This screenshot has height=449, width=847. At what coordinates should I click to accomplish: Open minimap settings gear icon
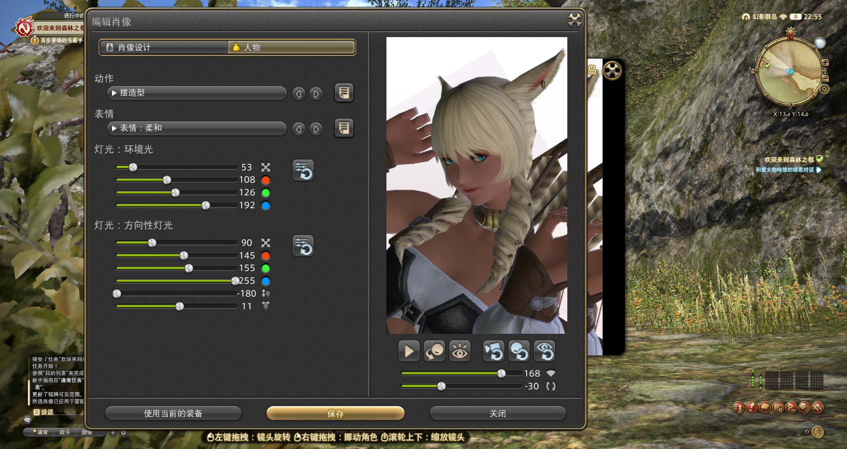point(825,89)
